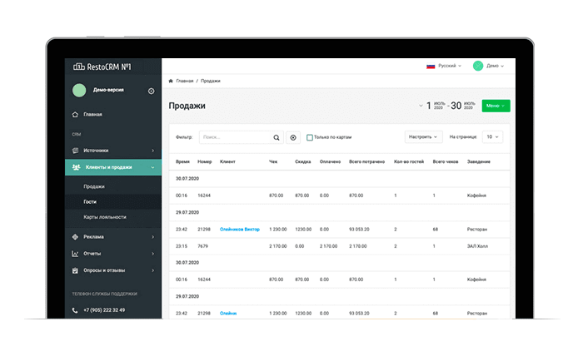Image resolution: width=583 pixels, height=356 pixels.
Task: Open the 'Настроить' dropdown
Action: (x=423, y=136)
